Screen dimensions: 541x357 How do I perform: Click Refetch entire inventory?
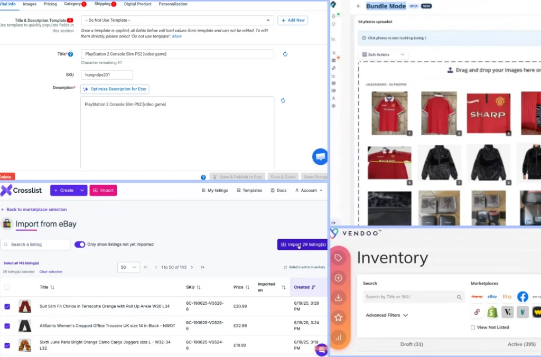(304, 267)
